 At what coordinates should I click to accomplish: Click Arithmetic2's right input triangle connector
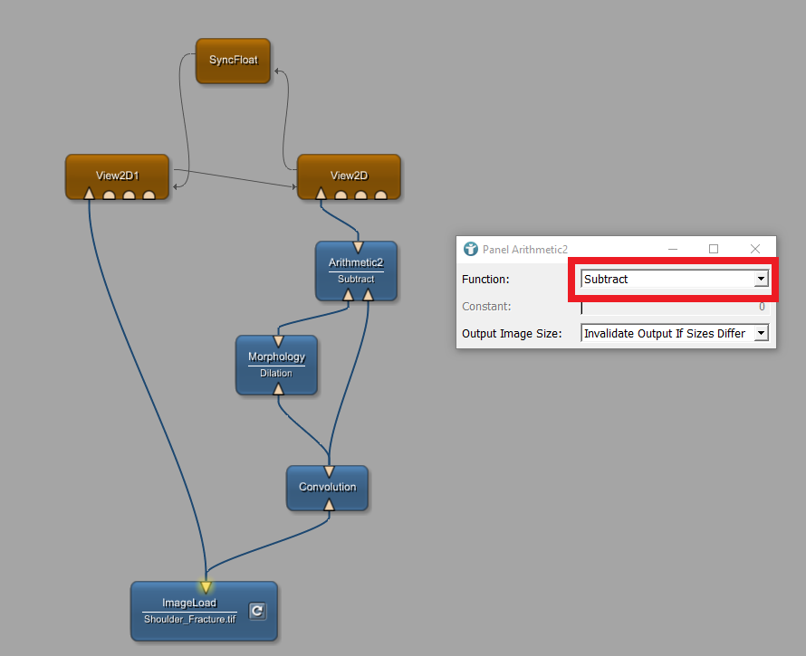(x=368, y=295)
